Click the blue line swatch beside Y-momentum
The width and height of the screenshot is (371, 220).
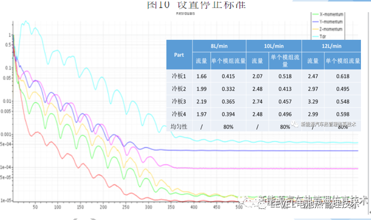[x=315, y=22]
